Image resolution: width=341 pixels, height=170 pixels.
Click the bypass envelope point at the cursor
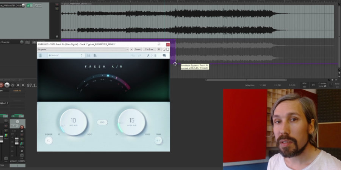(175, 64)
